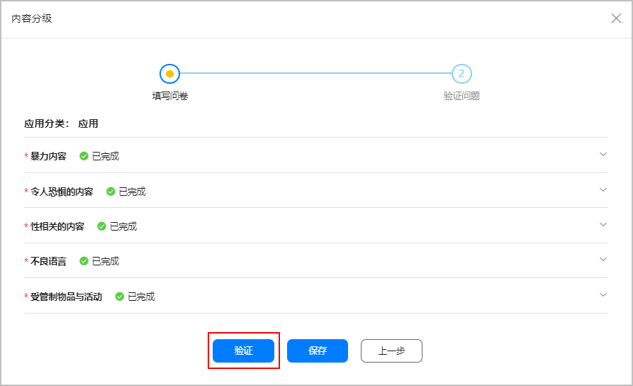Image resolution: width=633 pixels, height=386 pixels.
Task: Click green check icon next to 性相关的内容
Action: point(102,226)
